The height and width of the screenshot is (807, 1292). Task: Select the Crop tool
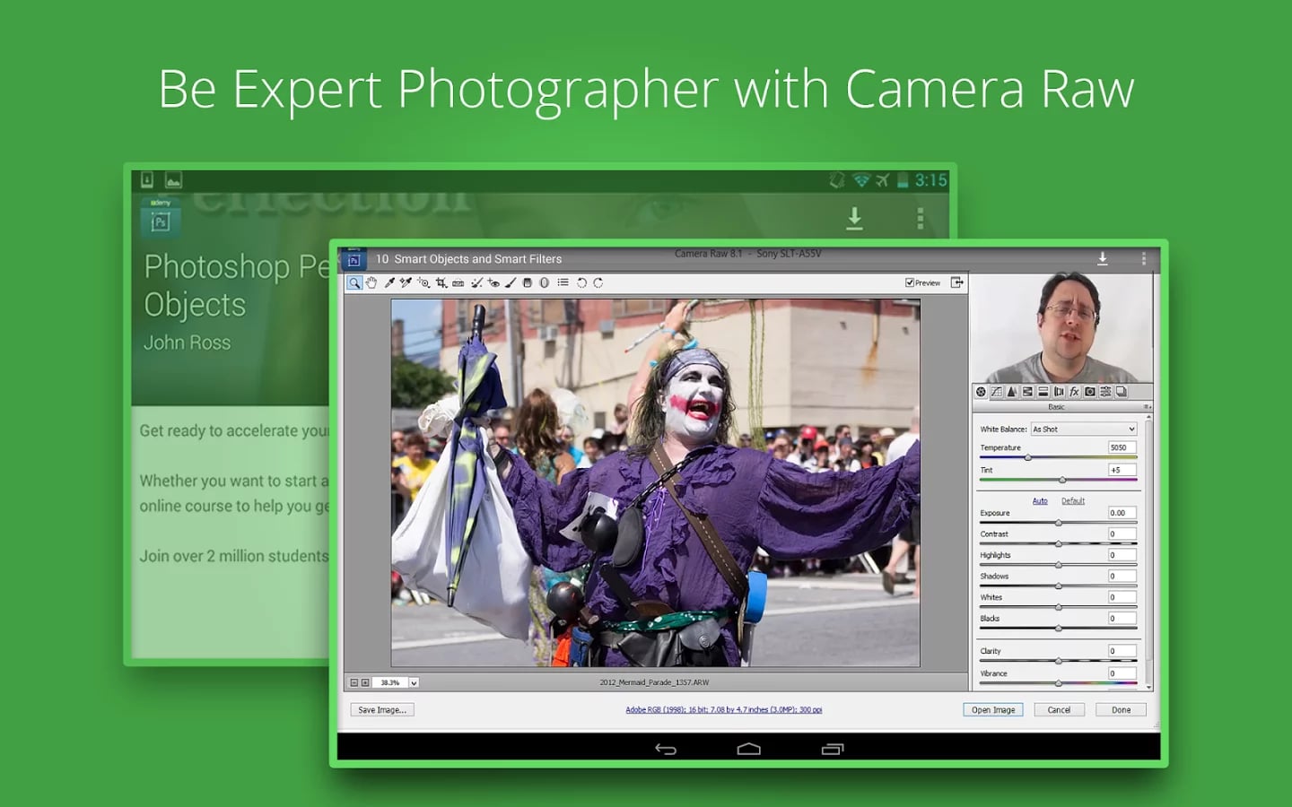(441, 282)
